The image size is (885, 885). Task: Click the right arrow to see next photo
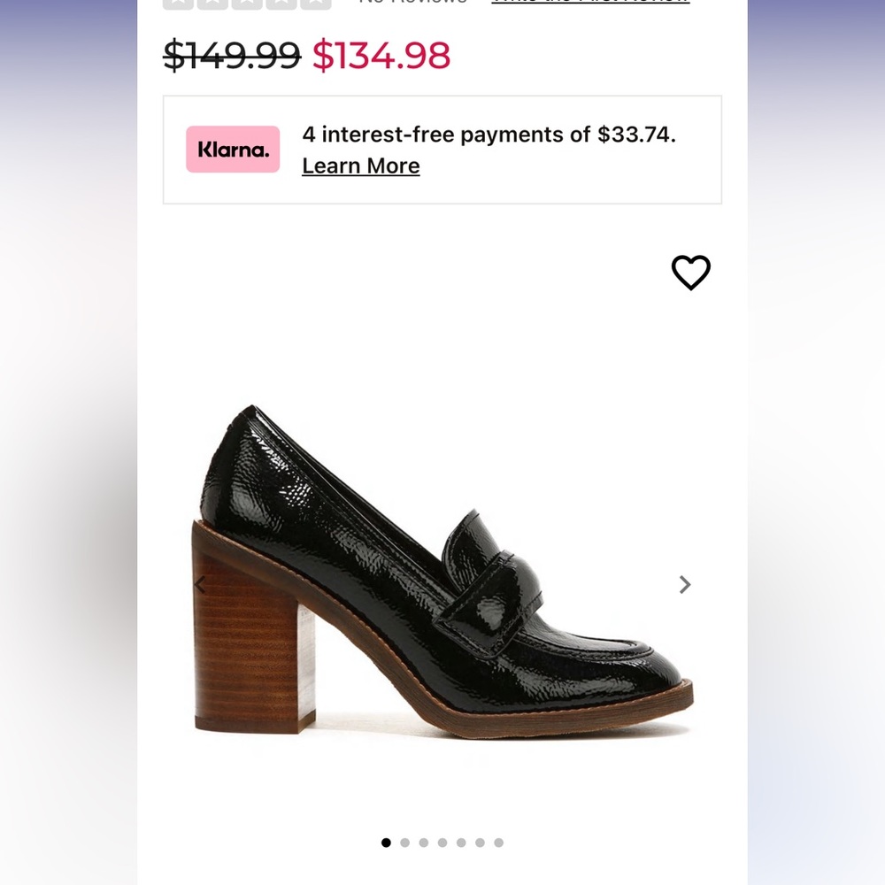coord(685,584)
